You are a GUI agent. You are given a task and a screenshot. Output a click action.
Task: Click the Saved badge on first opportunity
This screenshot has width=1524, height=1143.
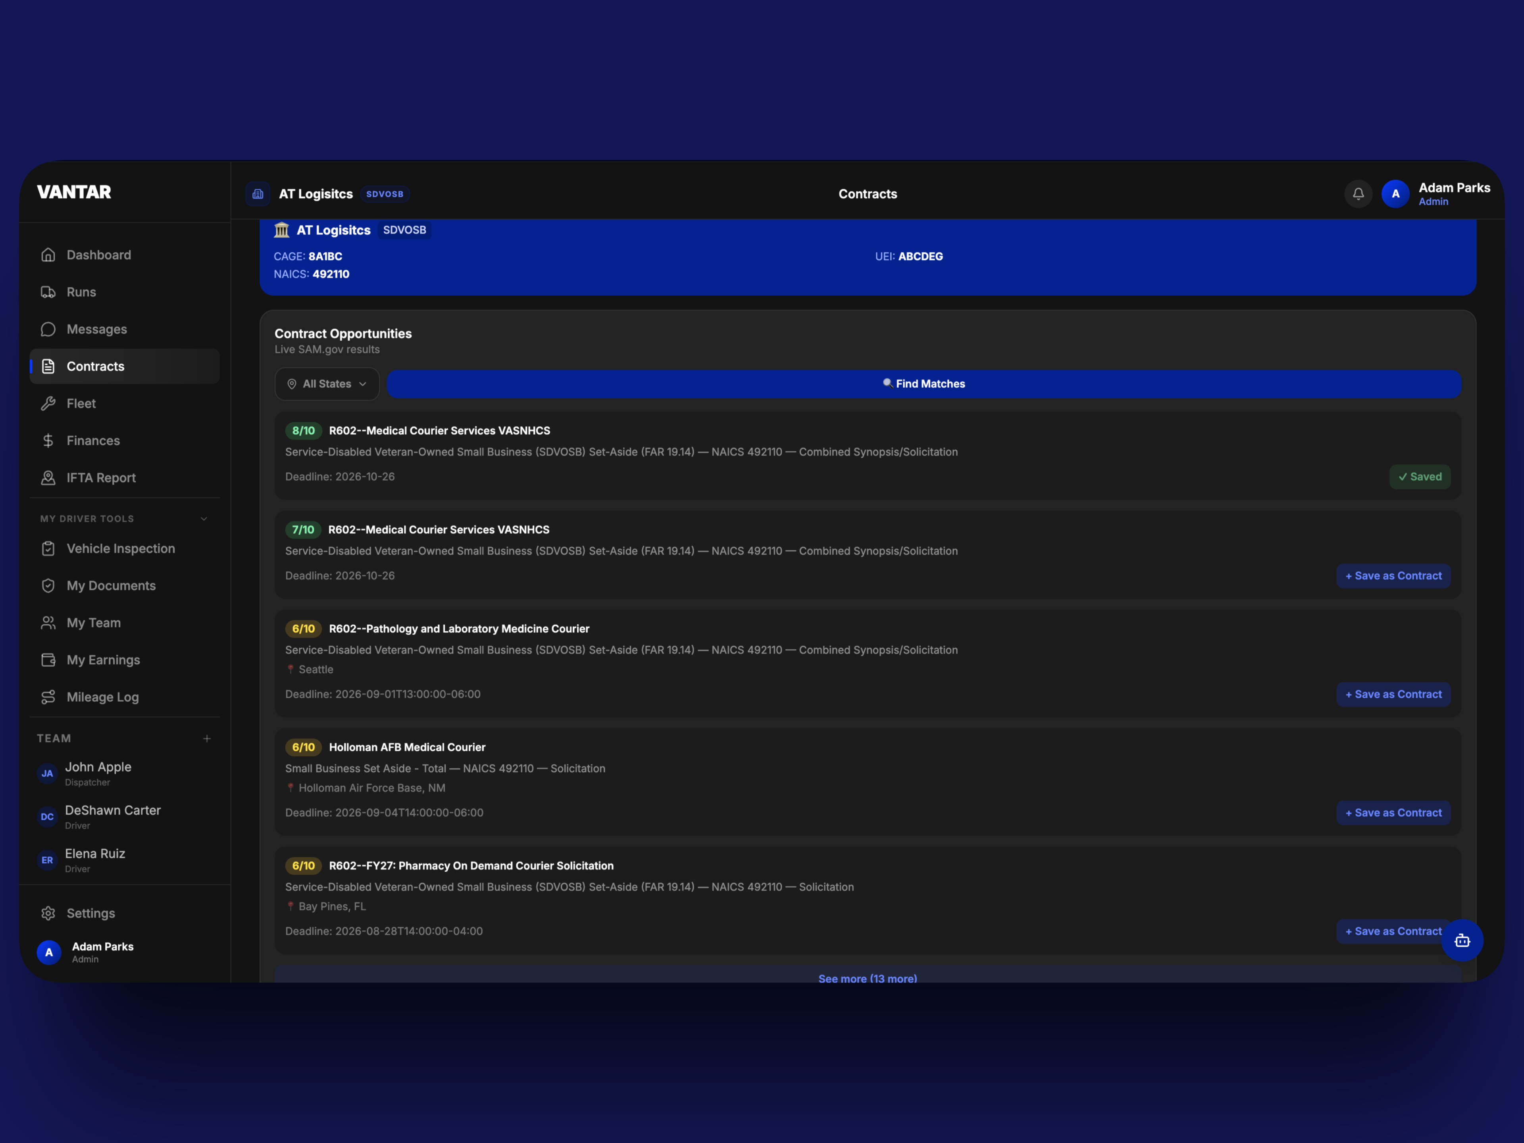[x=1419, y=477]
